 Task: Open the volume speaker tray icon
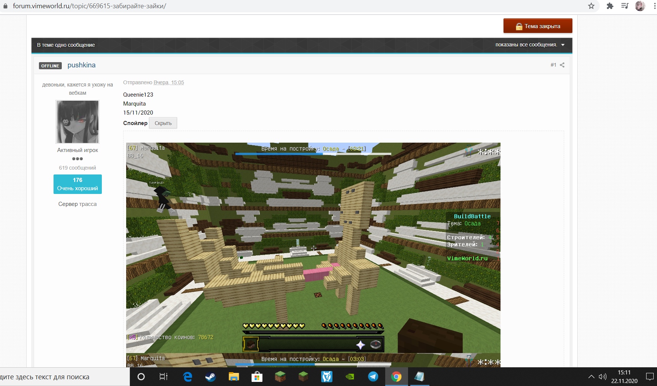pos(602,377)
